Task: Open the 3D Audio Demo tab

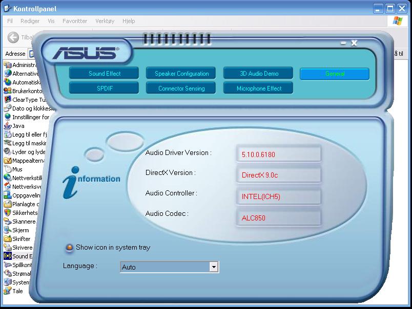Action: [258, 74]
